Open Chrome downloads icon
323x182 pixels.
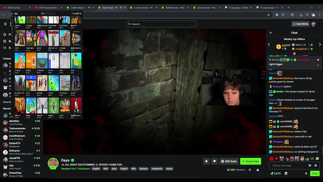pos(301,15)
